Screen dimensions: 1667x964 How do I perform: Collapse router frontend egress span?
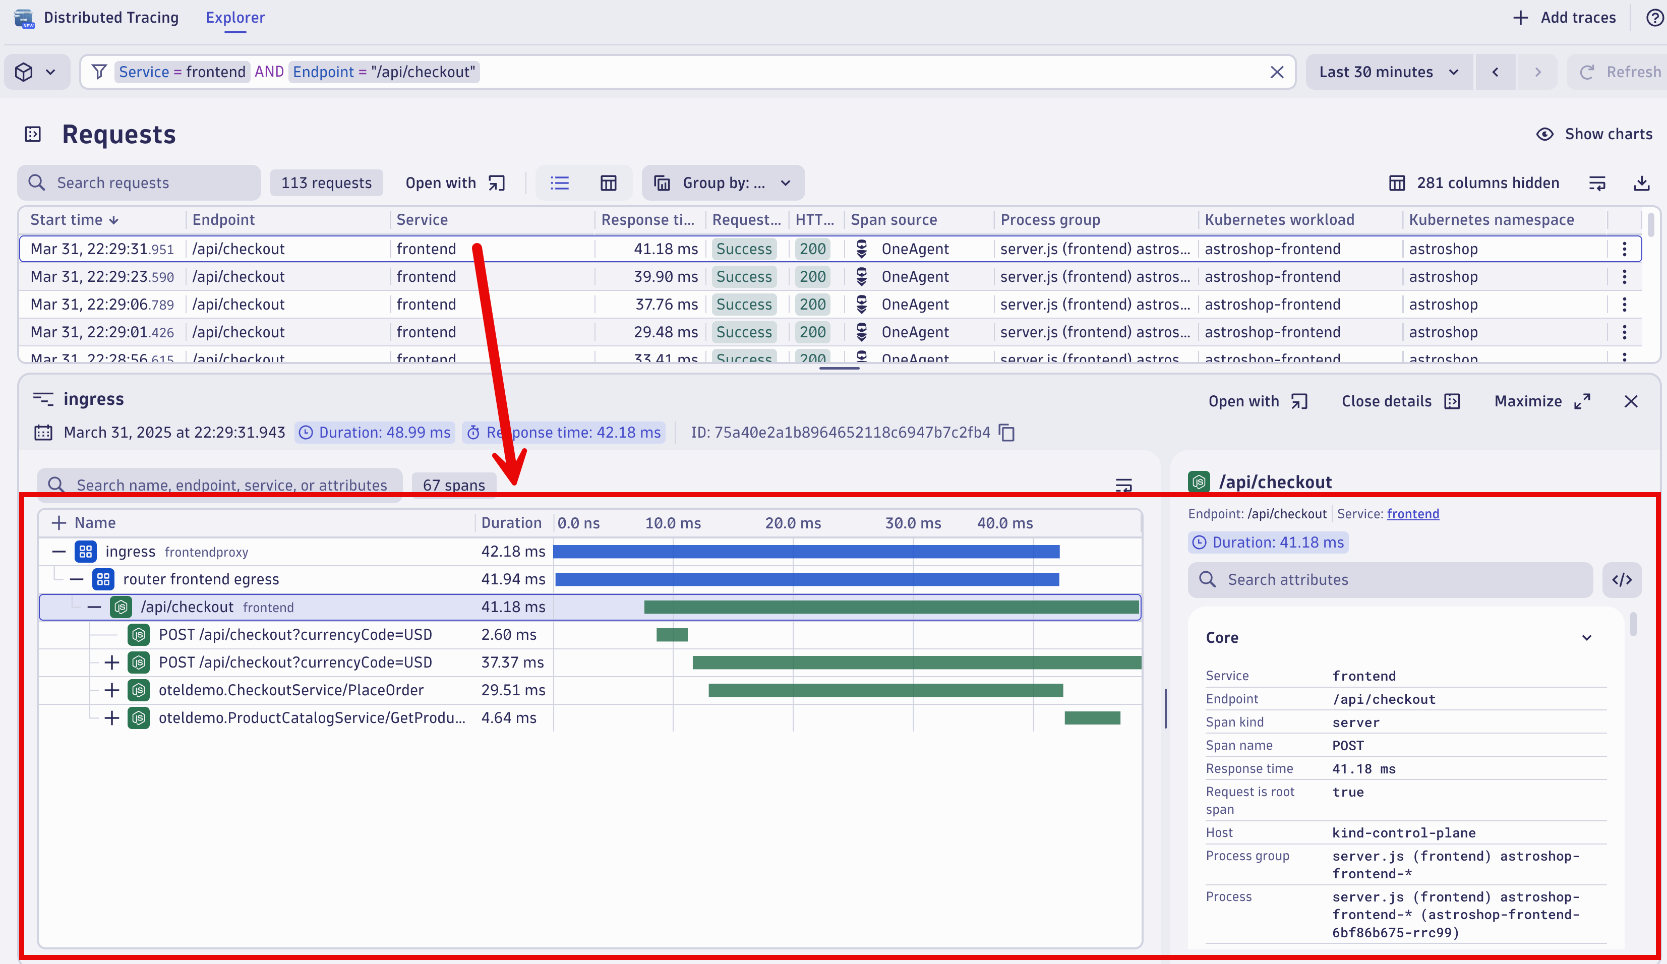77,580
